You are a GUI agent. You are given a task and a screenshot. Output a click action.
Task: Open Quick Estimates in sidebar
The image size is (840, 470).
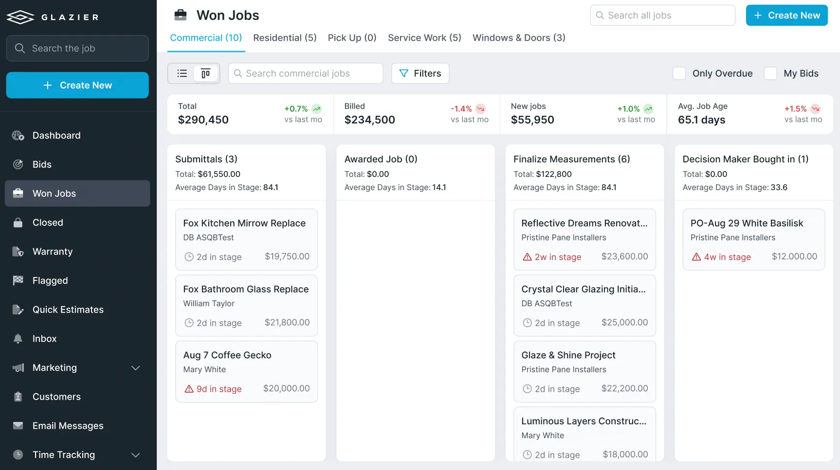pos(77,310)
